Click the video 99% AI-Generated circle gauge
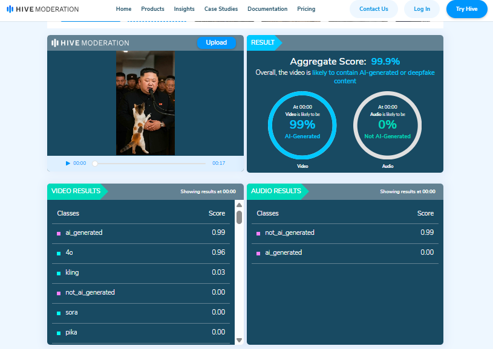Image resolution: width=493 pixels, height=349 pixels. click(x=302, y=125)
